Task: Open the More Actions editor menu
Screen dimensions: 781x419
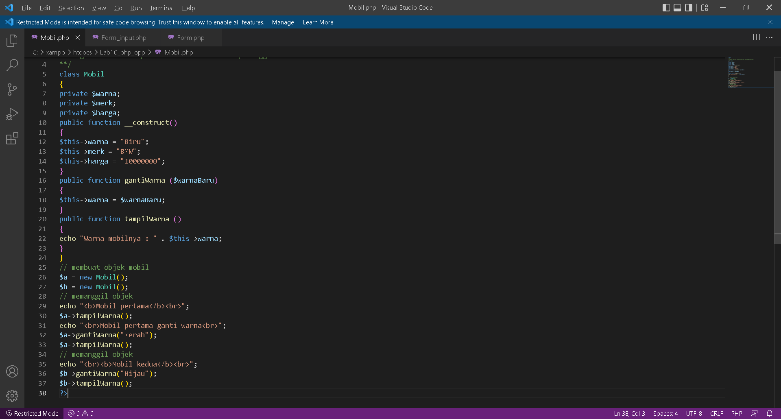Action: coord(769,37)
